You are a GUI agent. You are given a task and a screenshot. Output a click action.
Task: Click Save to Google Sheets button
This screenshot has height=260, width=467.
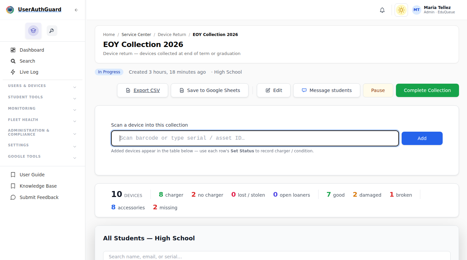point(209,90)
